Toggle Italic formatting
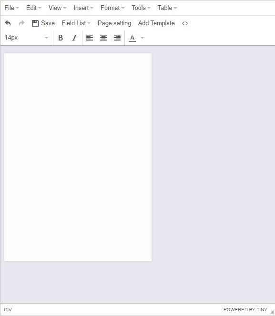The width and height of the screenshot is (275, 316). [x=74, y=38]
